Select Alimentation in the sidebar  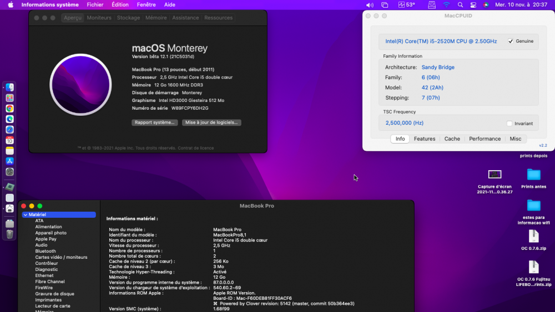(x=48, y=227)
